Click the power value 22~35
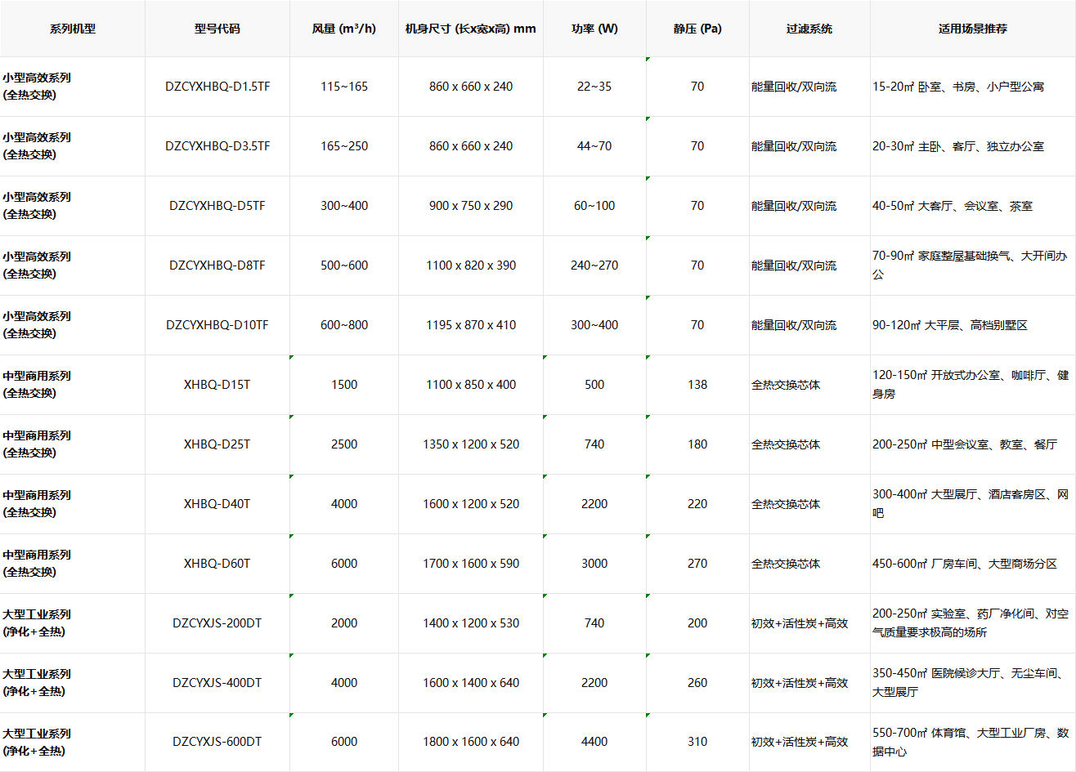The width and height of the screenshot is (1076, 772). coord(594,87)
